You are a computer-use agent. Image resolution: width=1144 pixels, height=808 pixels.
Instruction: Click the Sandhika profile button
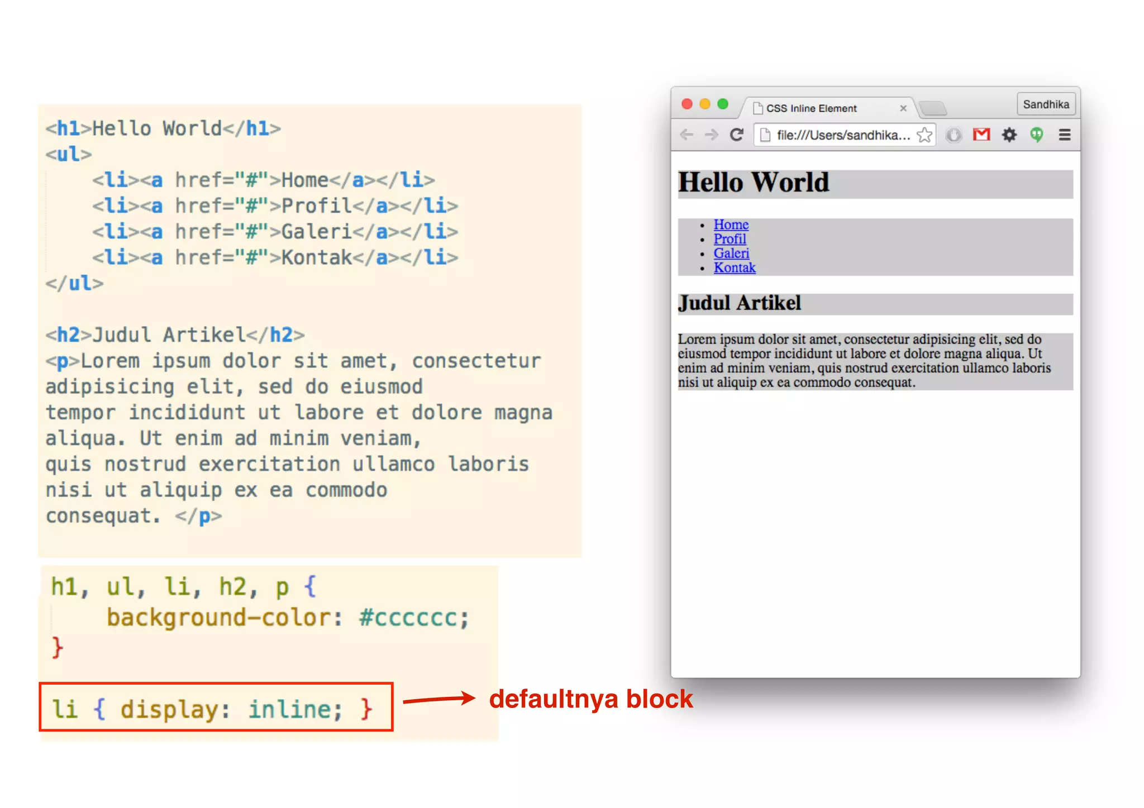coord(1046,104)
